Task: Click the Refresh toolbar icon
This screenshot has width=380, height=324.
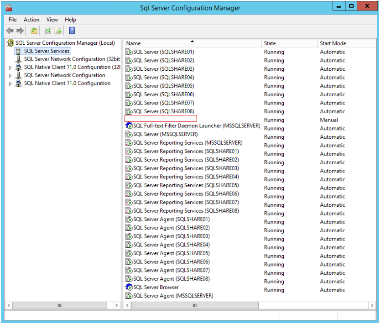Action: click(48, 31)
